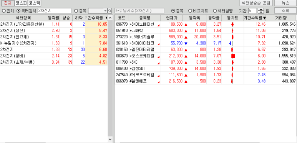The width and height of the screenshot is (297, 143).
Task: Click the 6.68 period return of plain 2차전지
Action: pyautogui.click(x=103, y=49)
